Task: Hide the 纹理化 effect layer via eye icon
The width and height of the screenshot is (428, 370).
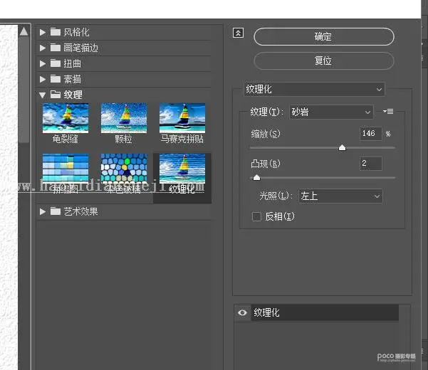Action: coord(242,312)
